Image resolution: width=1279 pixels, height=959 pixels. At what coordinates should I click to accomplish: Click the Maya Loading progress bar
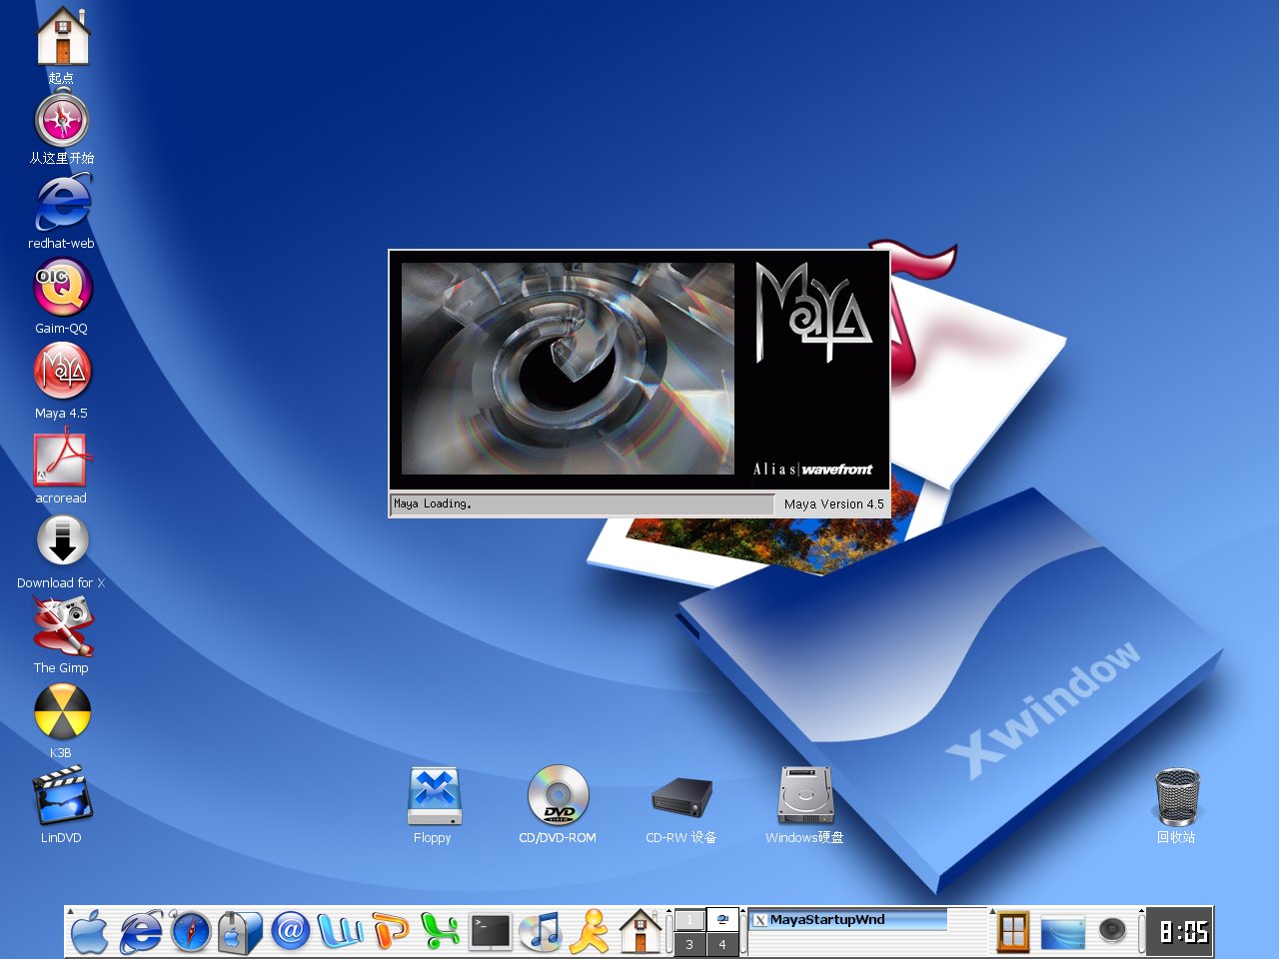[x=582, y=504]
